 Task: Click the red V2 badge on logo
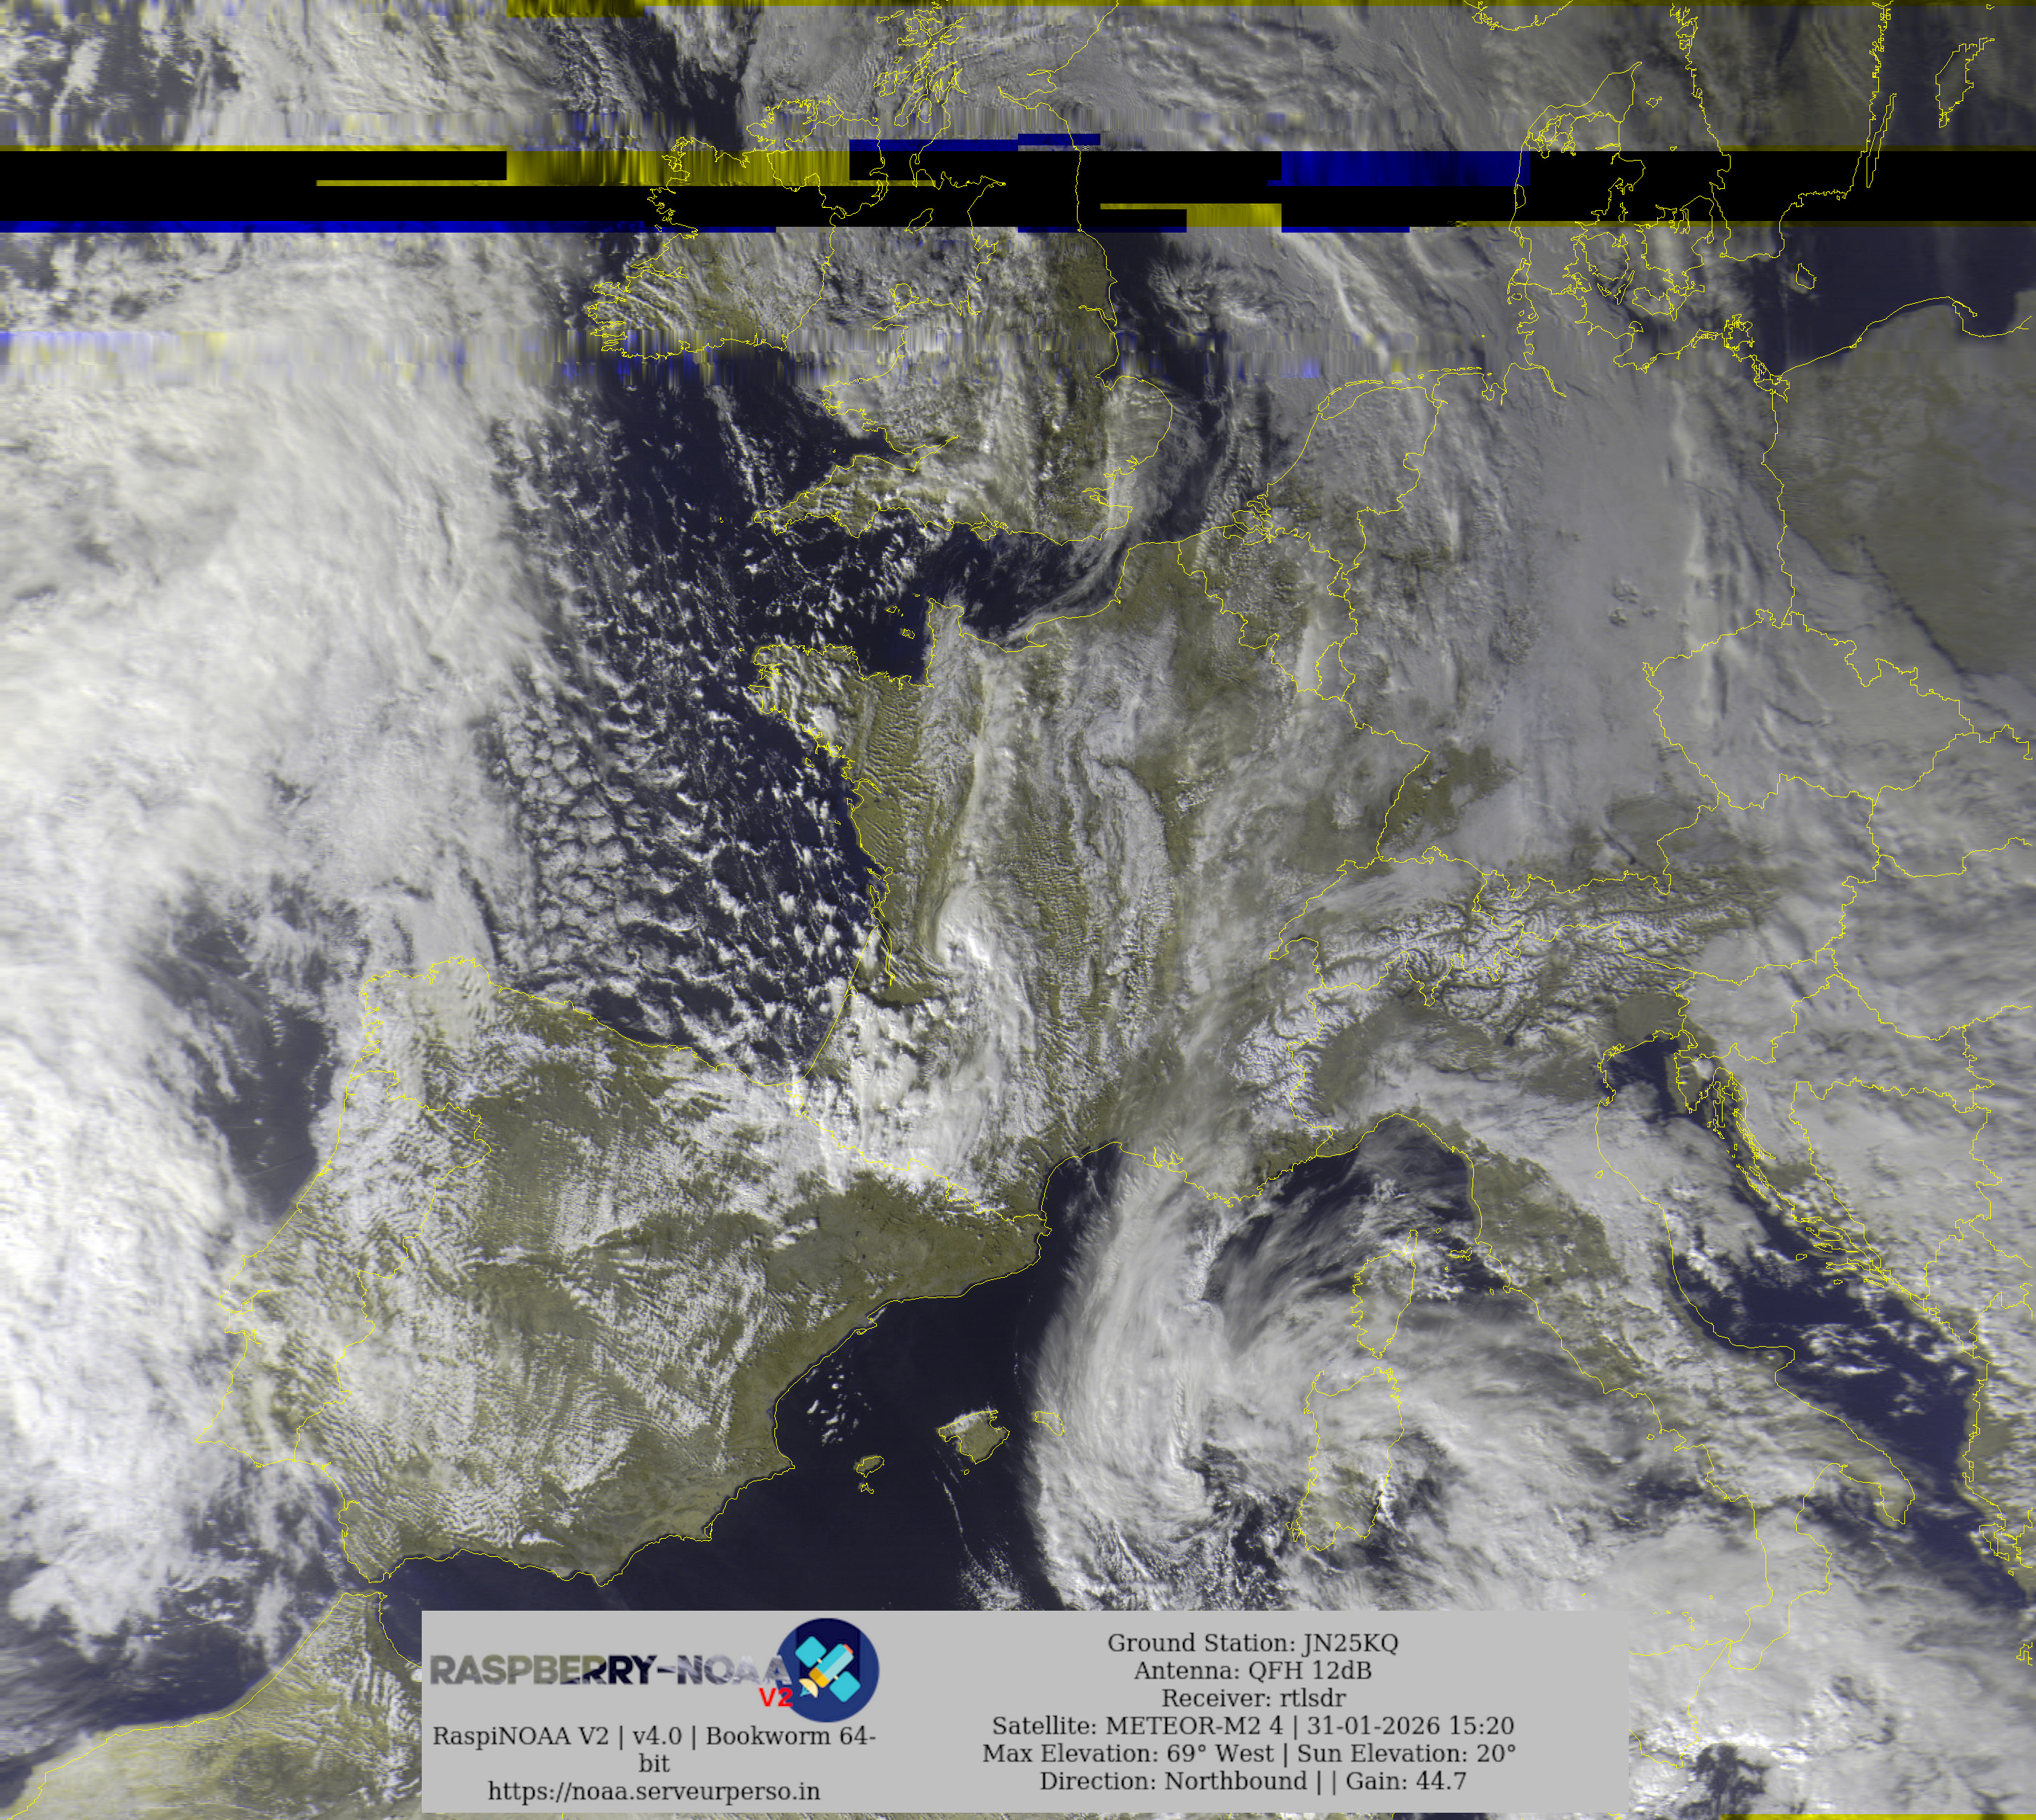click(775, 1697)
